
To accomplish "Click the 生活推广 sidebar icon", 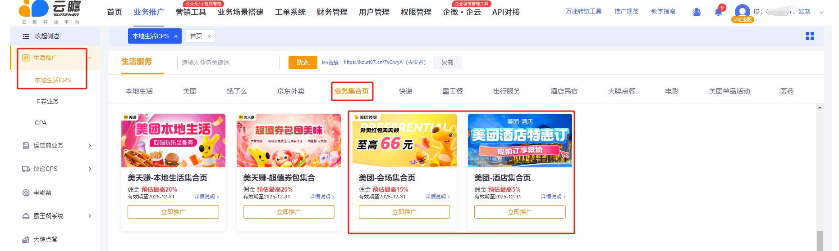I will point(26,58).
